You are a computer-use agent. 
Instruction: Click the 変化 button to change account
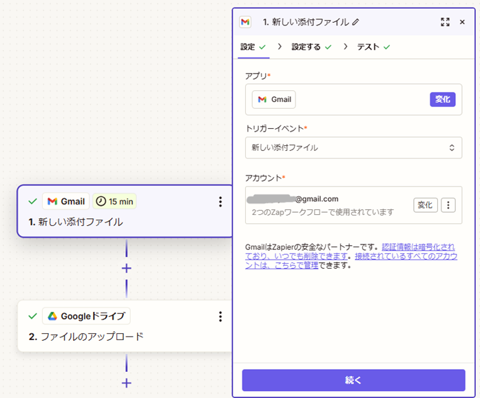425,205
